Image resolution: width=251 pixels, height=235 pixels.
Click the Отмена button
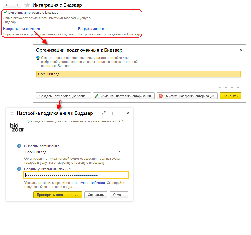coord(119,195)
